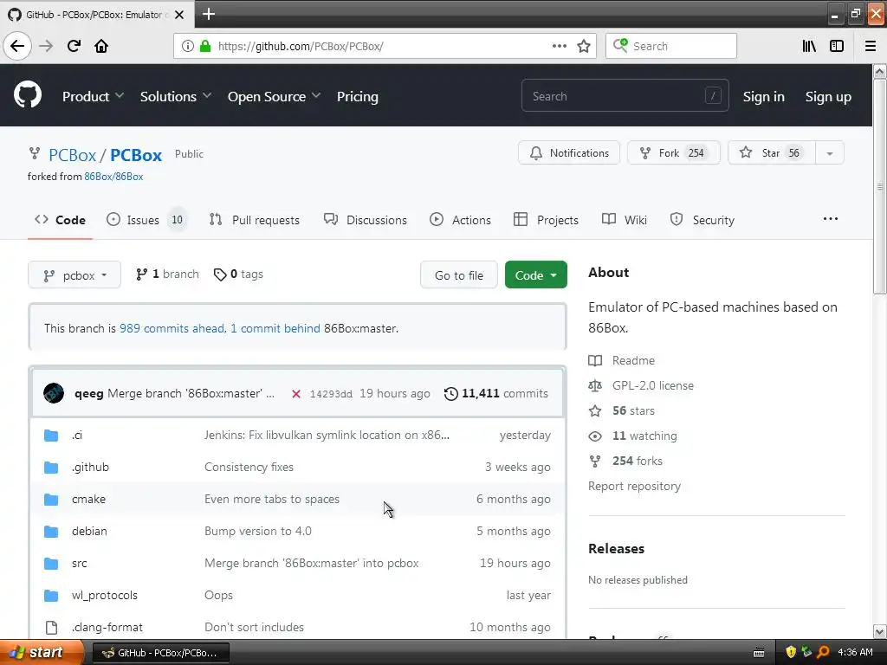Click the forward navigation arrow
The width and height of the screenshot is (887, 665).
click(46, 46)
